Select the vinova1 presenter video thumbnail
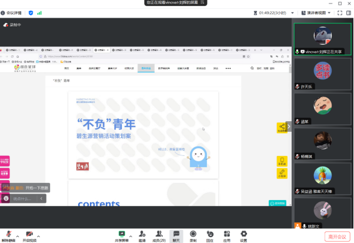Screen dimensions: 354x243 (x=323, y=39)
